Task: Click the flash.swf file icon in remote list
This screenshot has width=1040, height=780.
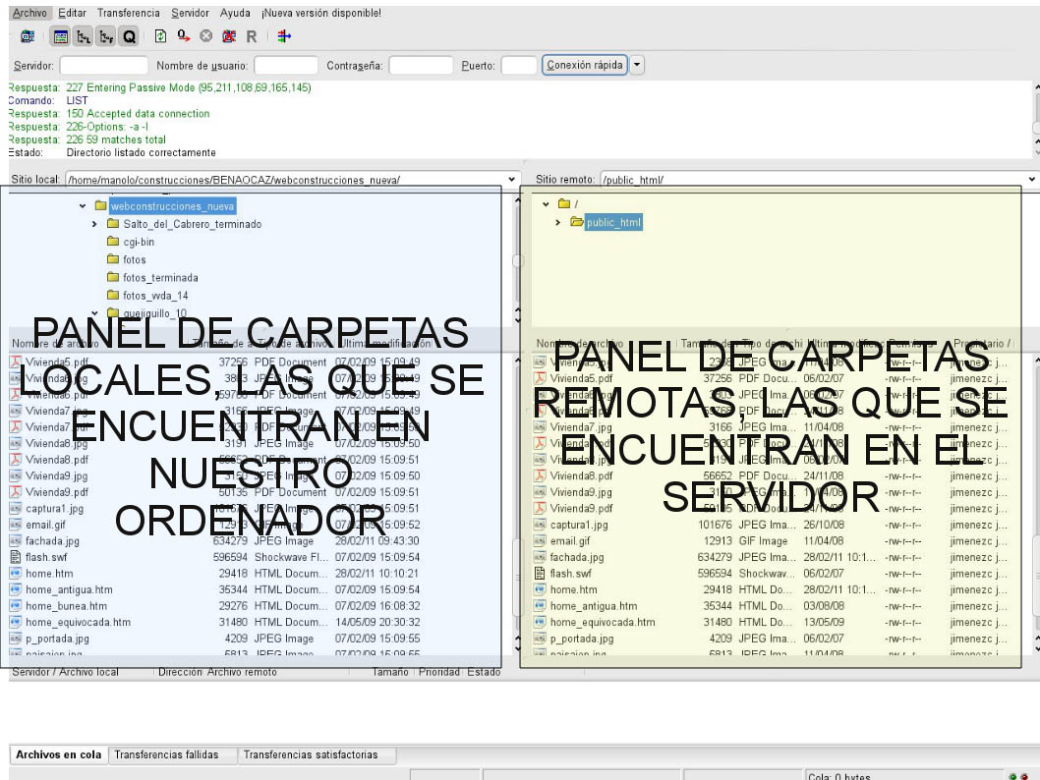Action: click(540, 574)
